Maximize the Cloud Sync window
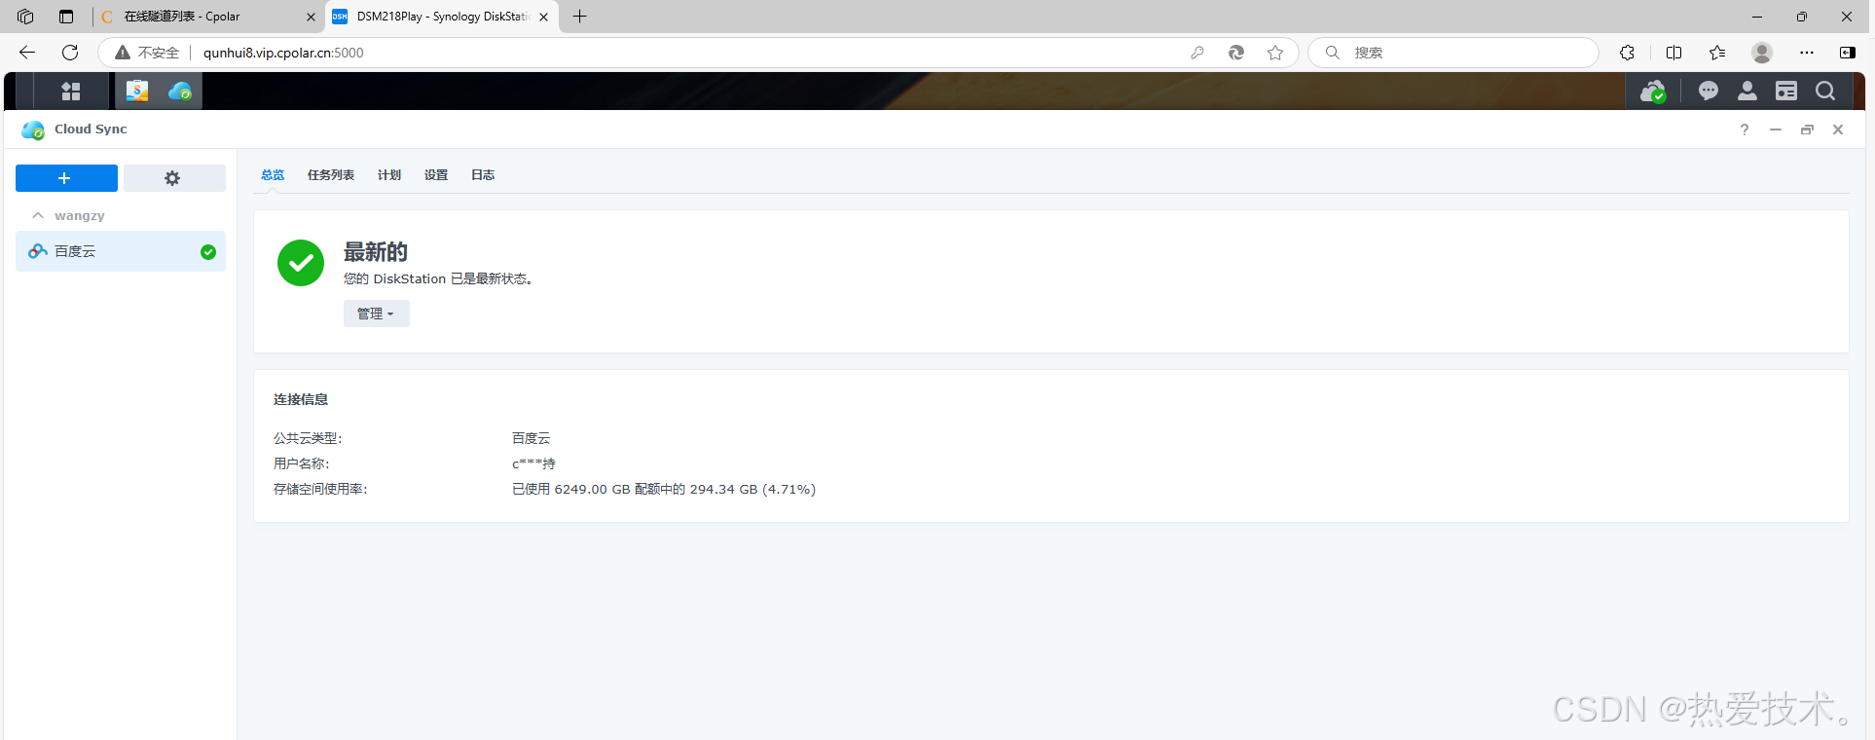Screen dimensions: 1875x740 tap(1807, 129)
